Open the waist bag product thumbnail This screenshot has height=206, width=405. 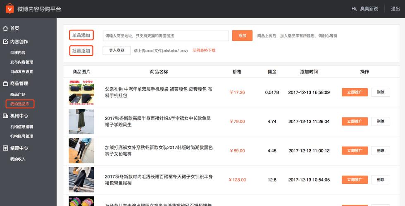(x=81, y=92)
